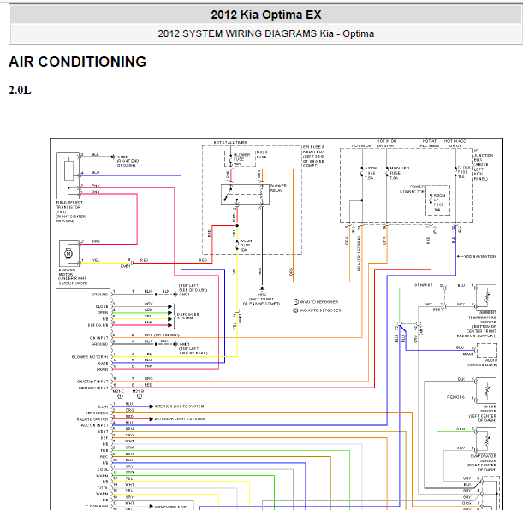523x510 pixels.
Task: Click the 'W/O NAVIGATION' note
Action: (x=479, y=256)
